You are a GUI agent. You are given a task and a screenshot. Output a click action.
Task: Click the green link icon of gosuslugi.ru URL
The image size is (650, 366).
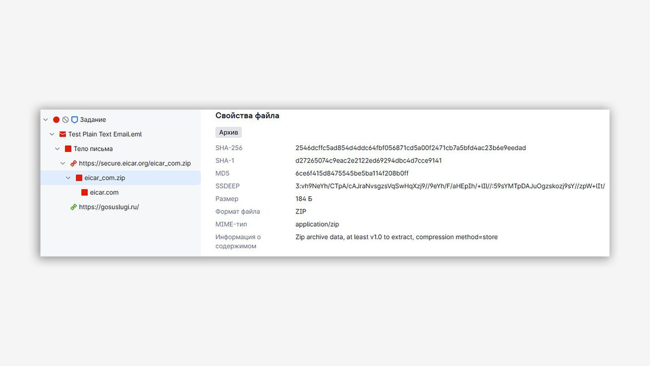pyautogui.click(x=74, y=207)
